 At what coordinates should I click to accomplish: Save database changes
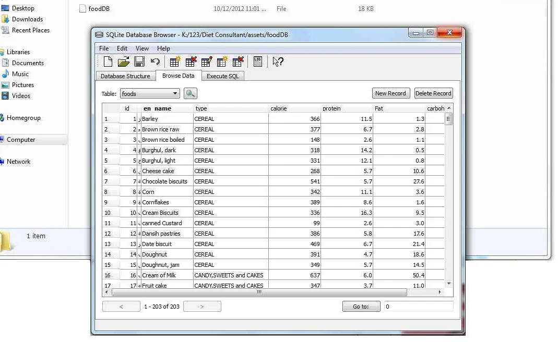[139, 62]
